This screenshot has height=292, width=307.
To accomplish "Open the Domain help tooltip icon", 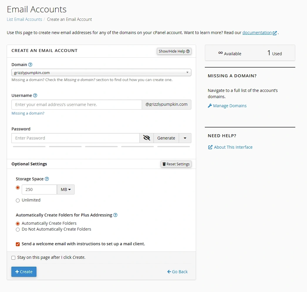I will click(31, 64).
